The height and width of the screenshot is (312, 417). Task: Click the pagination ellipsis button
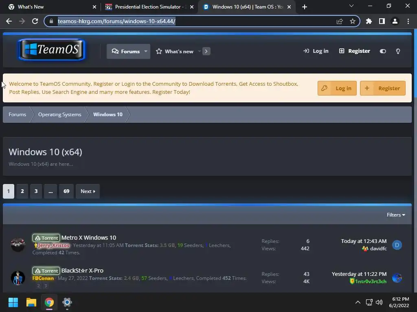(x=50, y=191)
